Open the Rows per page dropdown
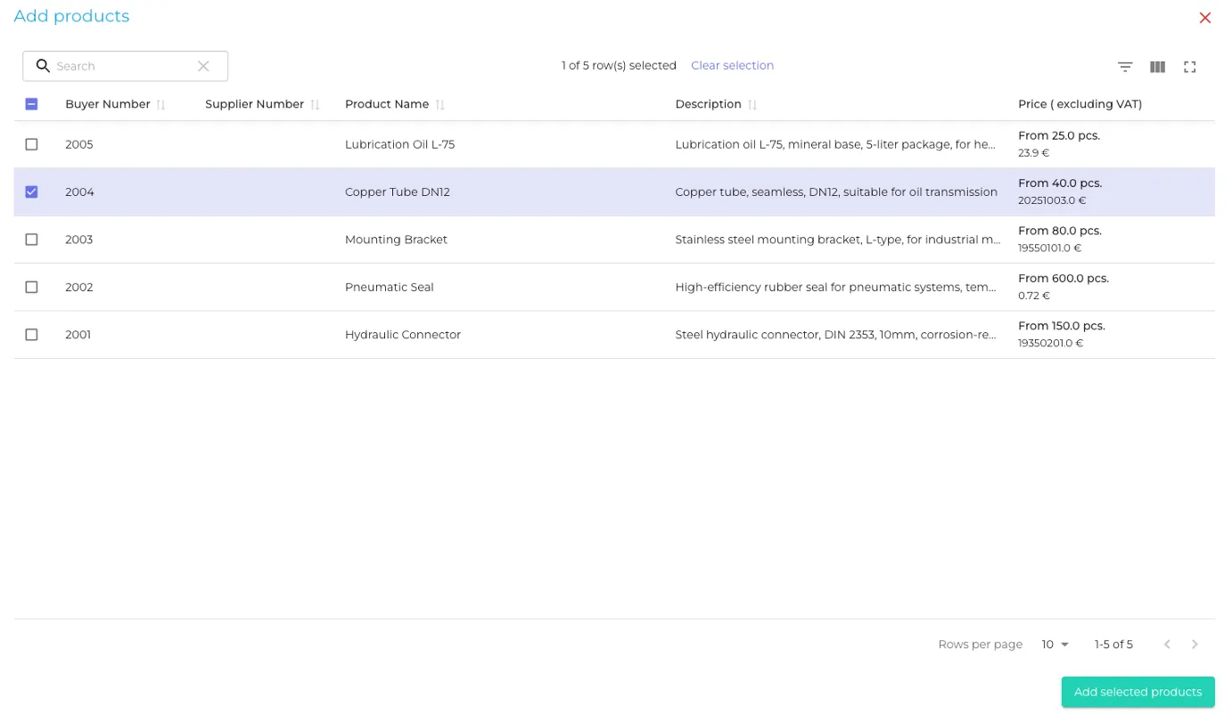The image size is (1232, 716). point(1055,644)
